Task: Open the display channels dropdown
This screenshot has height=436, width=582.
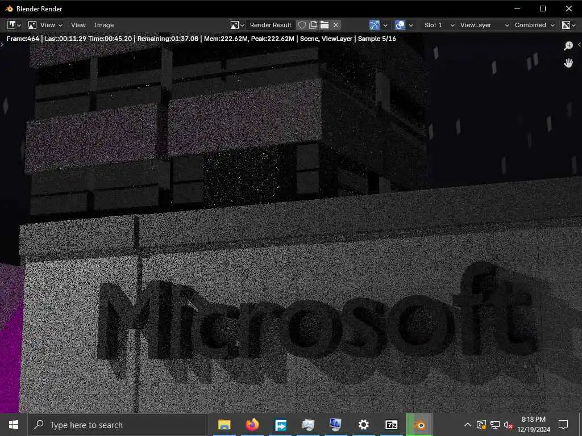Action: (x=568, y=25)
